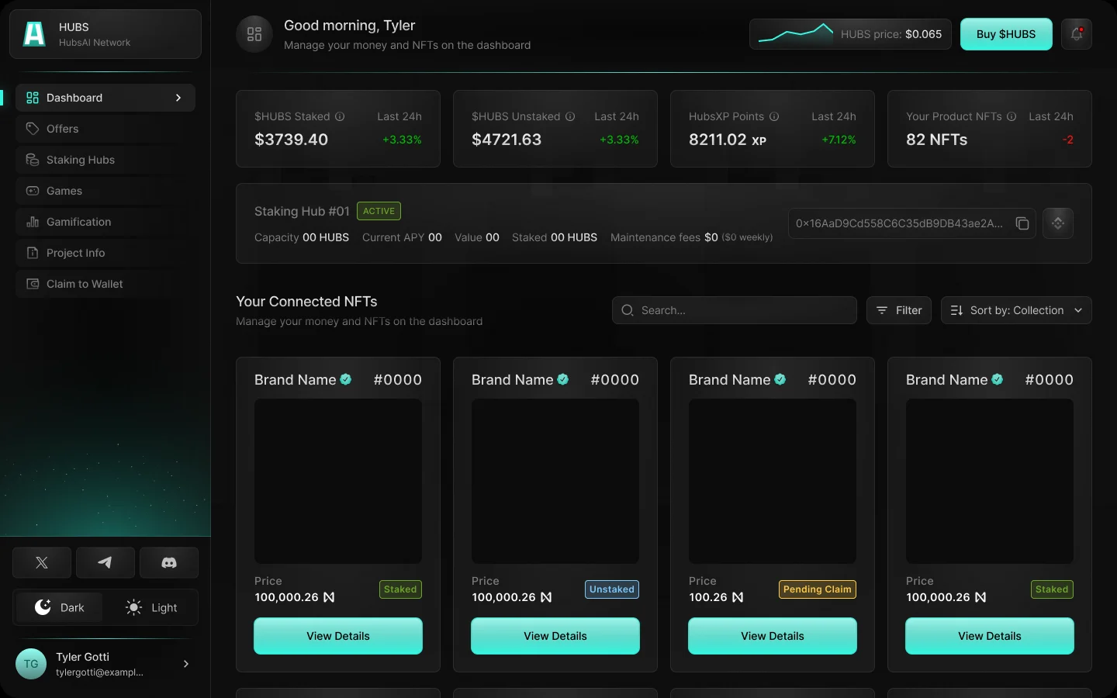Click the HUBS price chart sparkline
This screenshot has width=1117, height=698.
[795, 33]
